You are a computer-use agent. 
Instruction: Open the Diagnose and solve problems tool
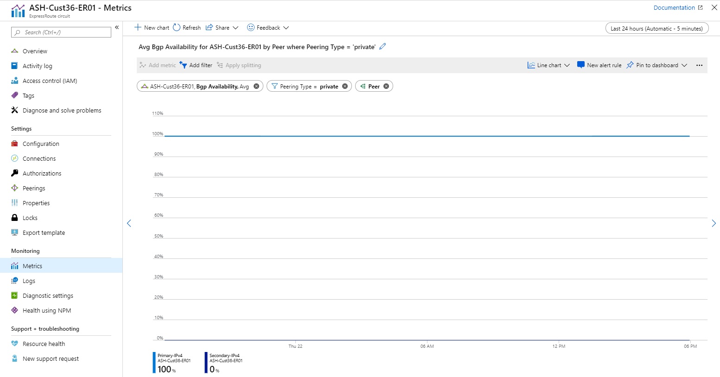pos(62,110)
